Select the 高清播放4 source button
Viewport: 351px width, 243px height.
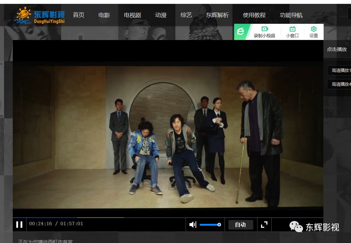[339, 84]
